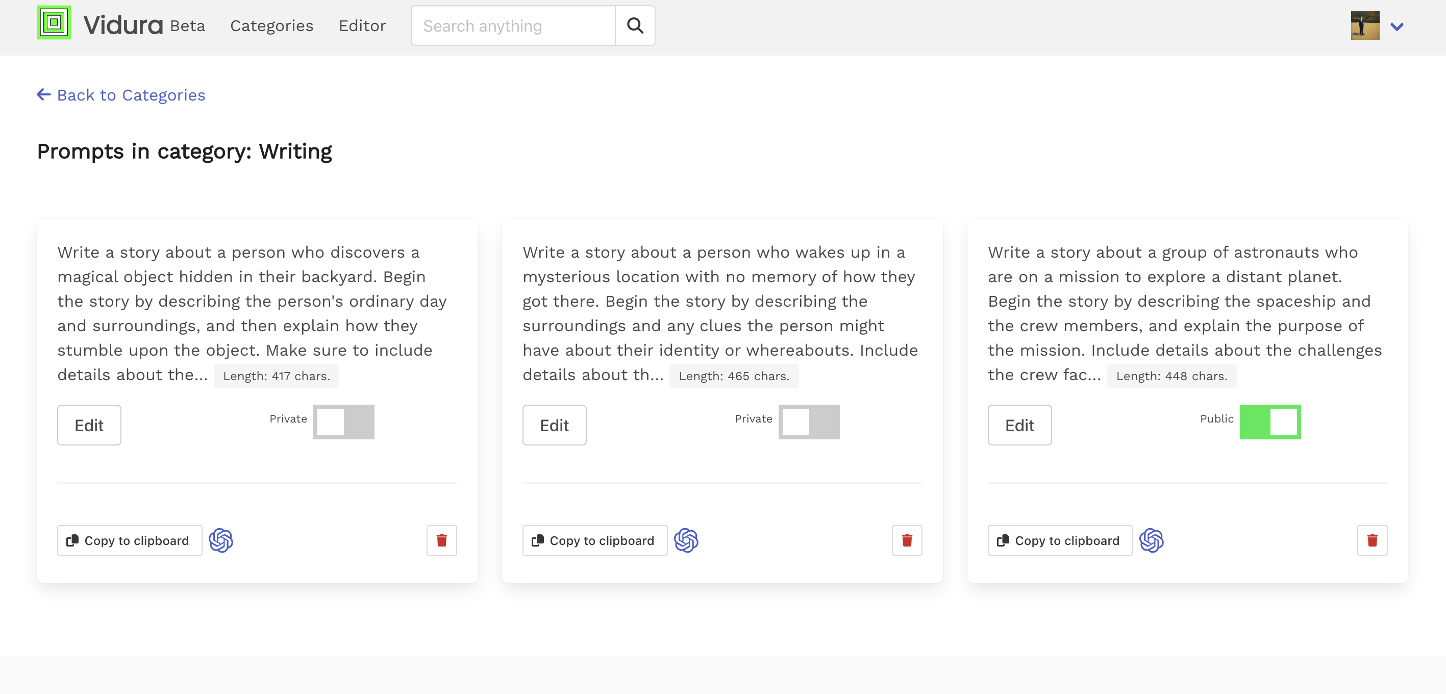The height and width of the screenshot is (694, 1446).
Task: Open ChatGPT icon on mysterious location prompt
Action: 686,540
